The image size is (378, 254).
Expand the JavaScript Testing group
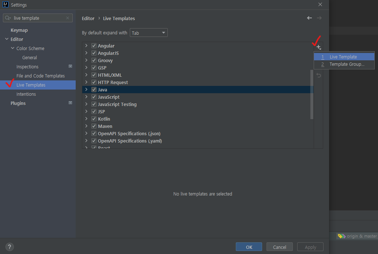coord(86,104)
